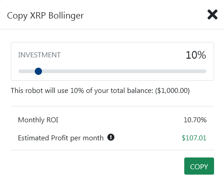224x185 pixels.
Task: Close the Copy XRP Bollinger dialog
Action: tap(212, 14)
